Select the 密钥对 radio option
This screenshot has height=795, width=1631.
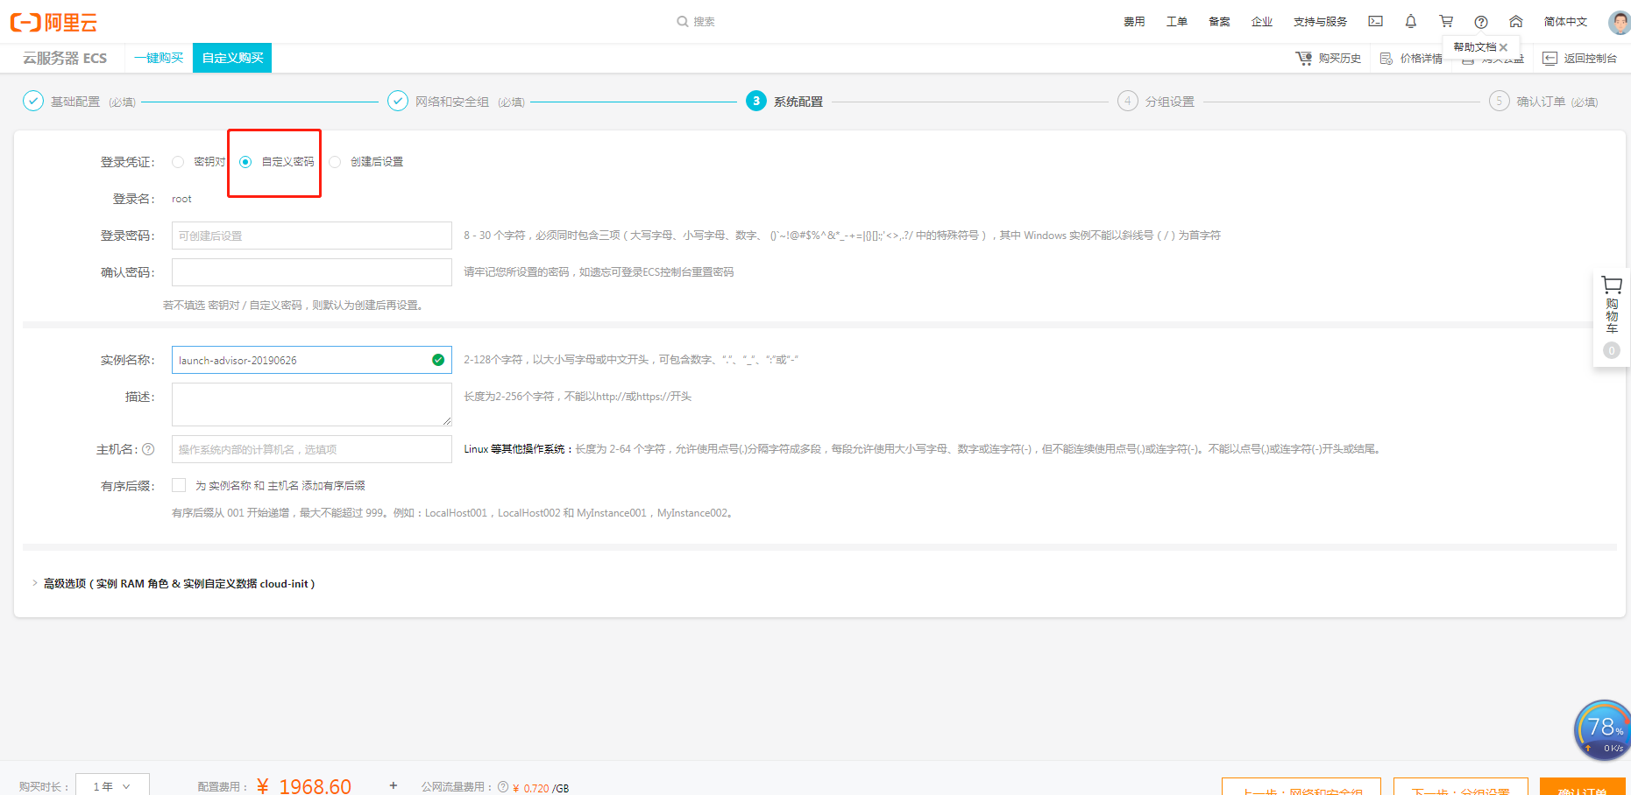(x=178, y=162)
